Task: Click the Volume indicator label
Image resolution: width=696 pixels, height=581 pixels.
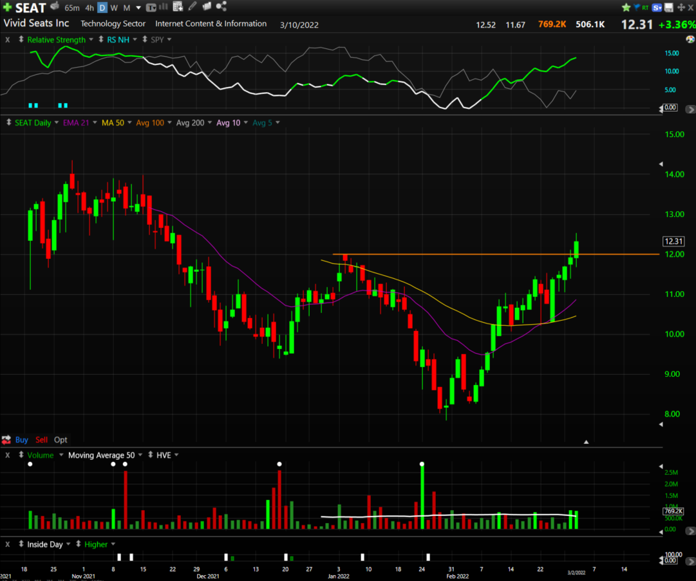Action: pyautogui.click(x=41, y=455)
